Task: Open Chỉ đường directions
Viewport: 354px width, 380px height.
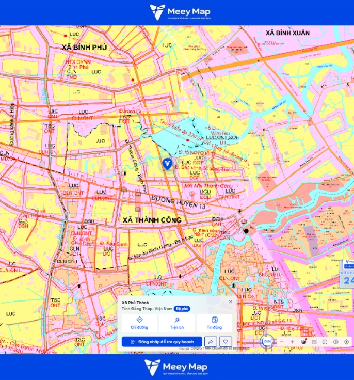Action: [x=139, y=323]
